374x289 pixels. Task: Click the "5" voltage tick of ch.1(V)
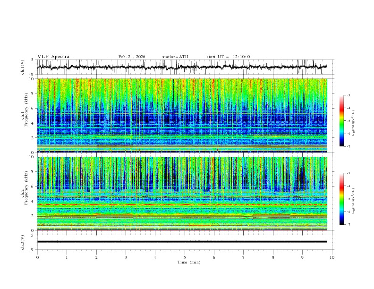pyautogui.click(x=33, y=60)
